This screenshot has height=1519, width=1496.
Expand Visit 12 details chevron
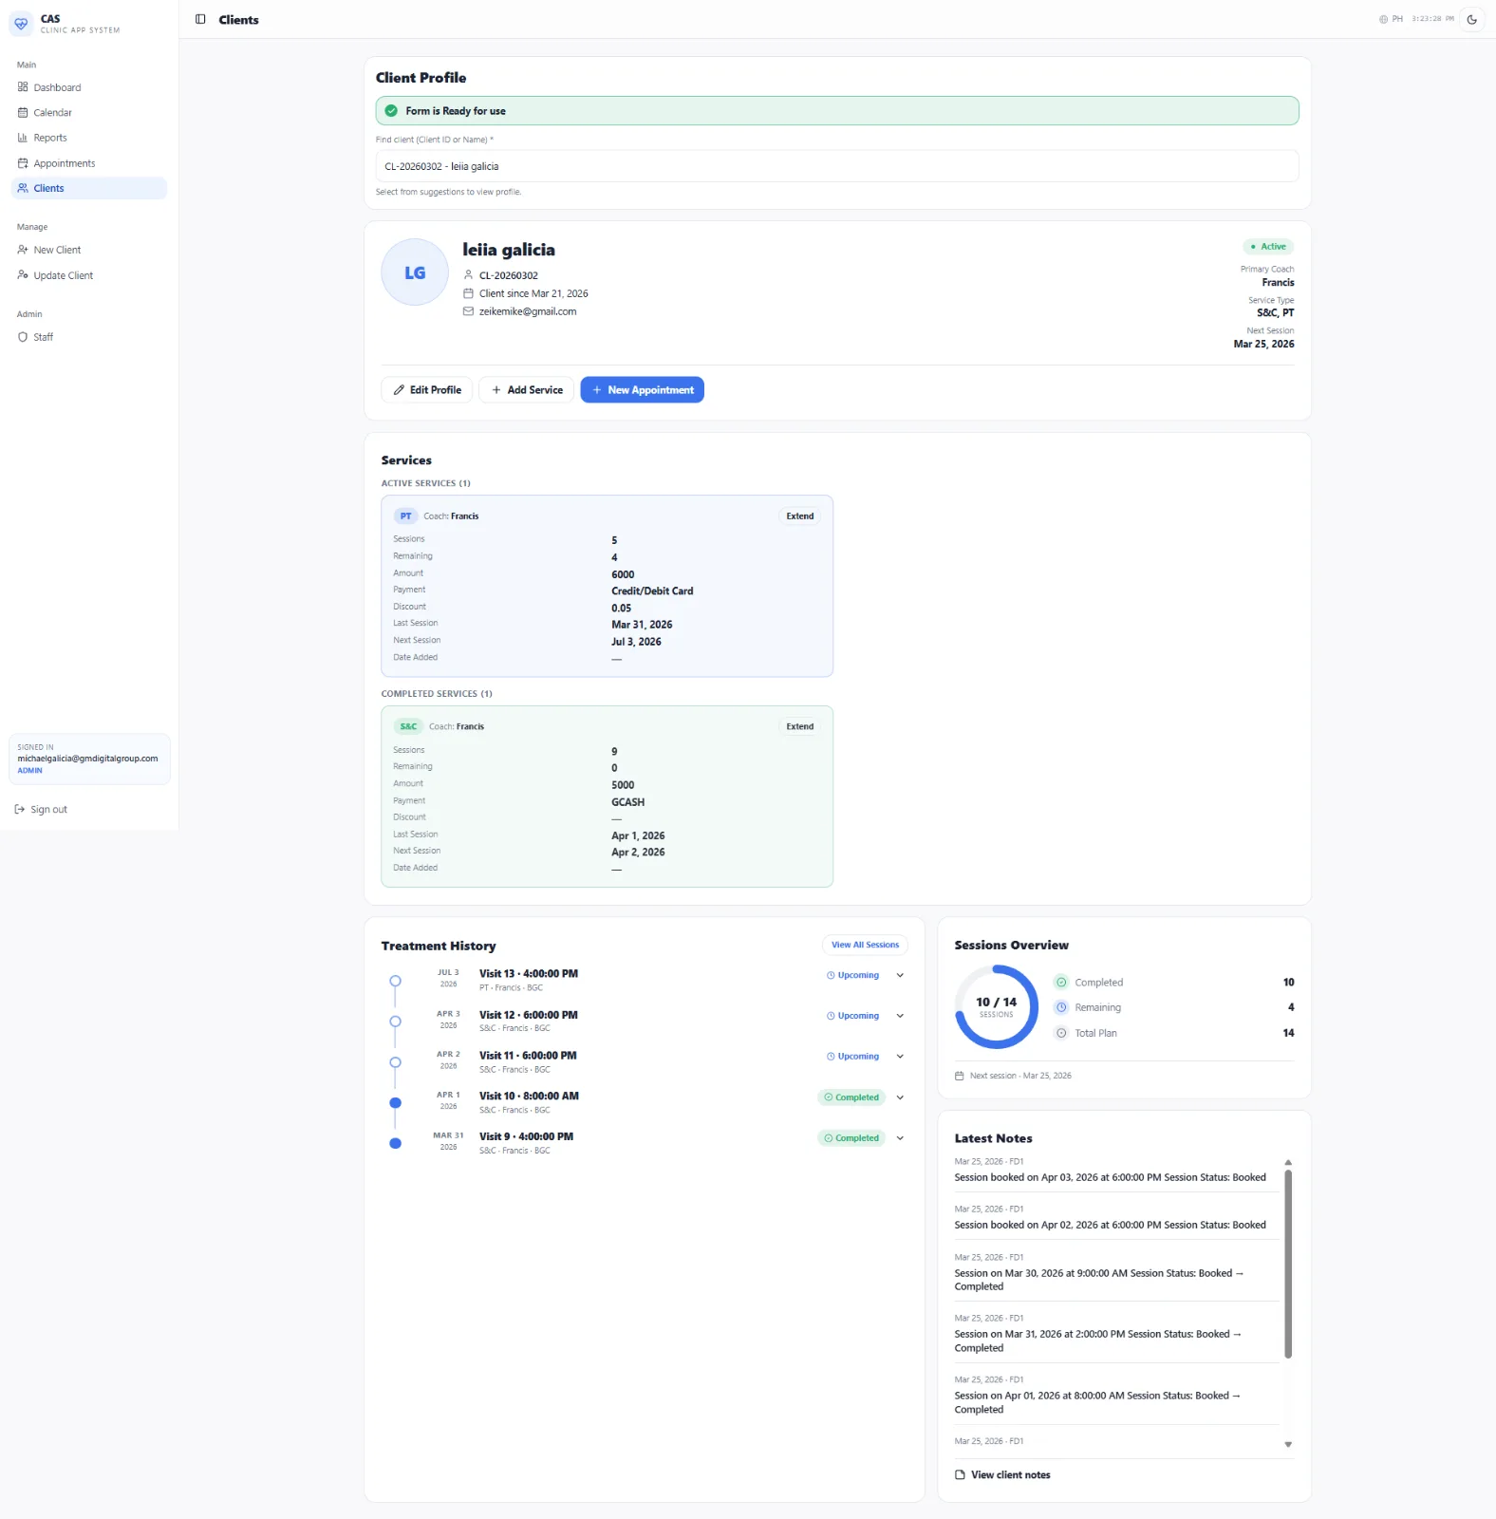pyautogui.click(x=900, y=1016)
